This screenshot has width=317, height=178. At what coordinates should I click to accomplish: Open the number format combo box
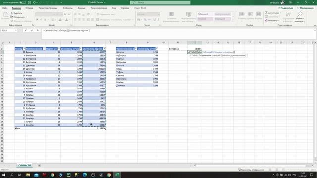click(x=149, y=14)
